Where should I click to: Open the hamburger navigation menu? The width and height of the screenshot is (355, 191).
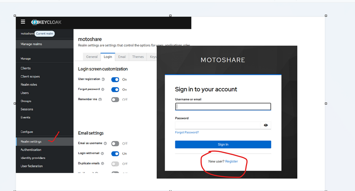[23, 22]
